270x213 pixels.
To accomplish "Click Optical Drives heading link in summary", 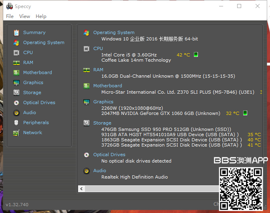I will [109, 155].
